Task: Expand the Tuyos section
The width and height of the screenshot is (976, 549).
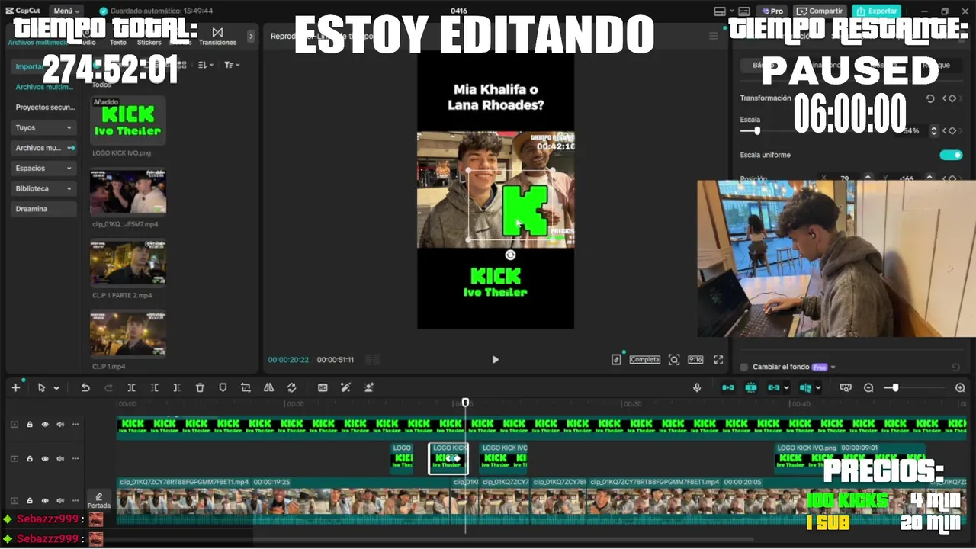Action: coord(44,127)
